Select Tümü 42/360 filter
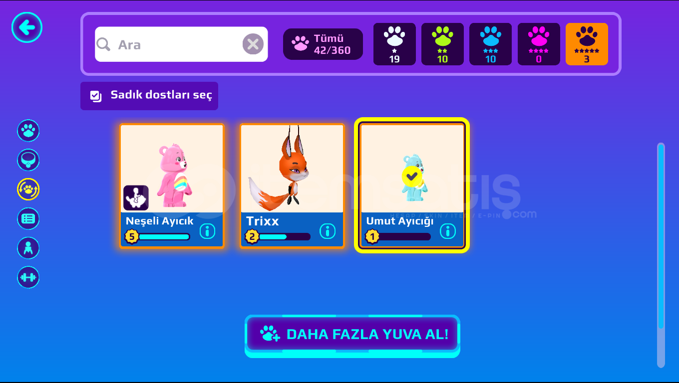 (x=323, y=44)
